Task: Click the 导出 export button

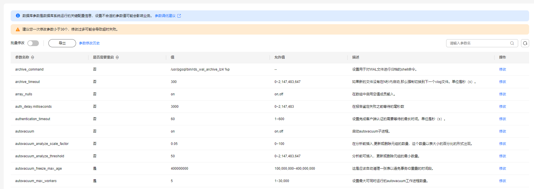Action: (x=62, y=43)
